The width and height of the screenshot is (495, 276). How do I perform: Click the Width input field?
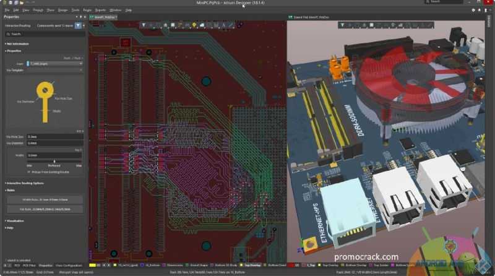point(54,155)
